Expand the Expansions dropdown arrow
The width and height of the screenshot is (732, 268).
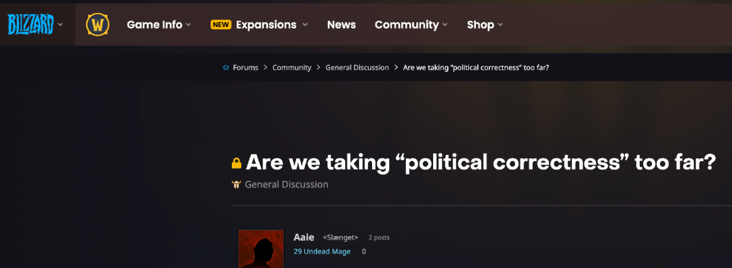(x=305, y=25)
